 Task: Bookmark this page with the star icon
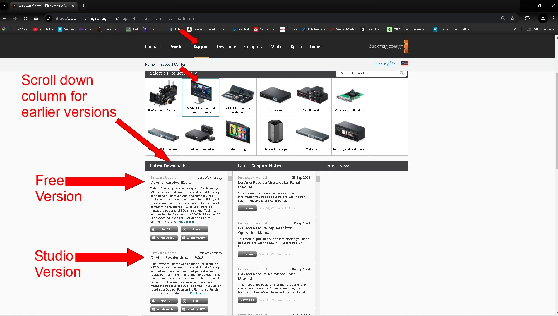click(x=513, y=18)
